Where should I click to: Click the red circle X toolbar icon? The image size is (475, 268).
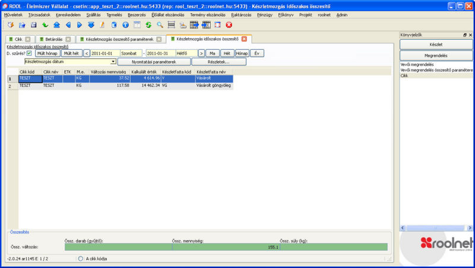click(229, 25)
